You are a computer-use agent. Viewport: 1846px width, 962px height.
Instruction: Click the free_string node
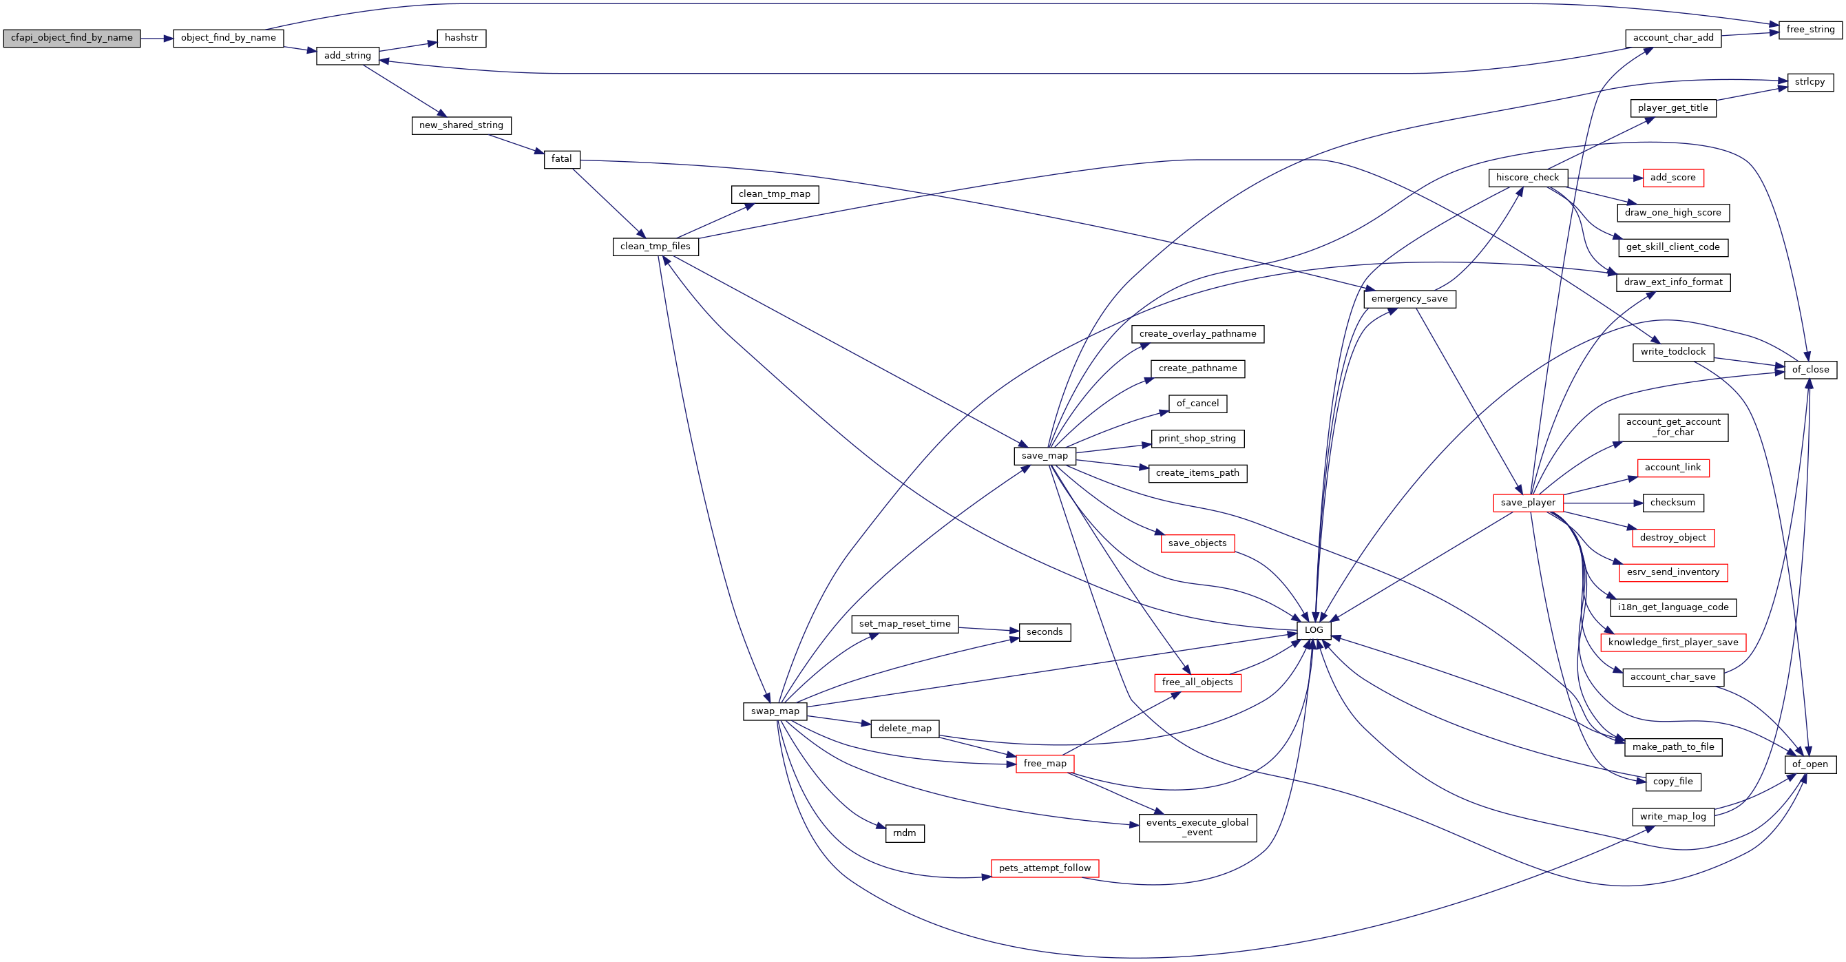tap(1811, 30)
